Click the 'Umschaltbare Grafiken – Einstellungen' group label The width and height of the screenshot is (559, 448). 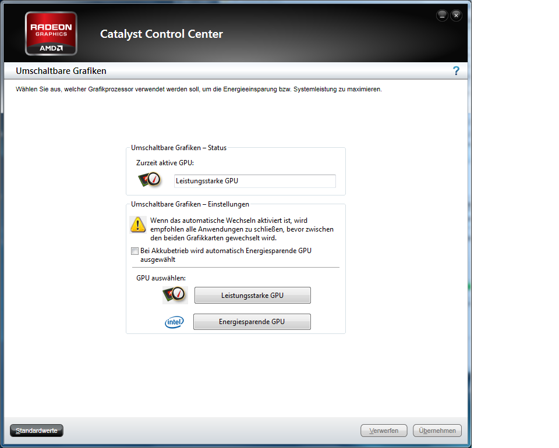(190, 204)
